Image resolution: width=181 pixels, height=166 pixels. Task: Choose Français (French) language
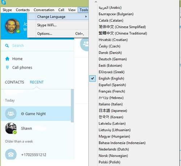(112, 91)
